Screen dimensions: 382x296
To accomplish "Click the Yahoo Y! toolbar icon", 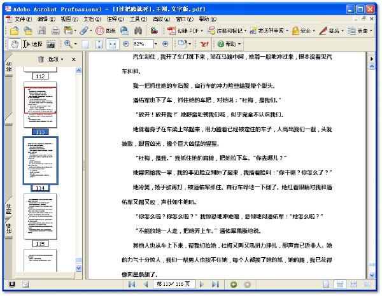I will point(204,44).
